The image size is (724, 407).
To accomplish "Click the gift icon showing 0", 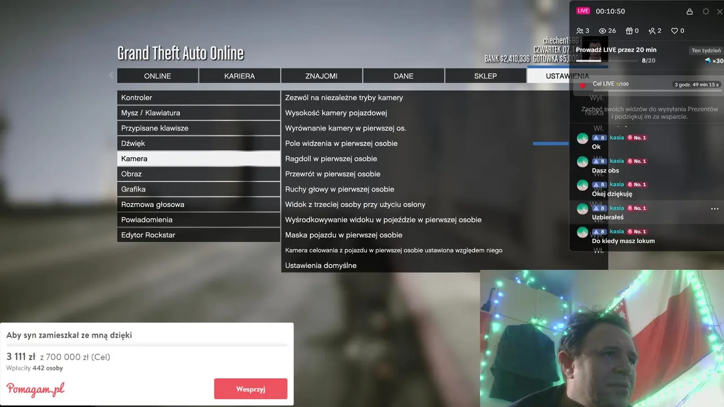I will pyautogui.click(x=628, y=31).
